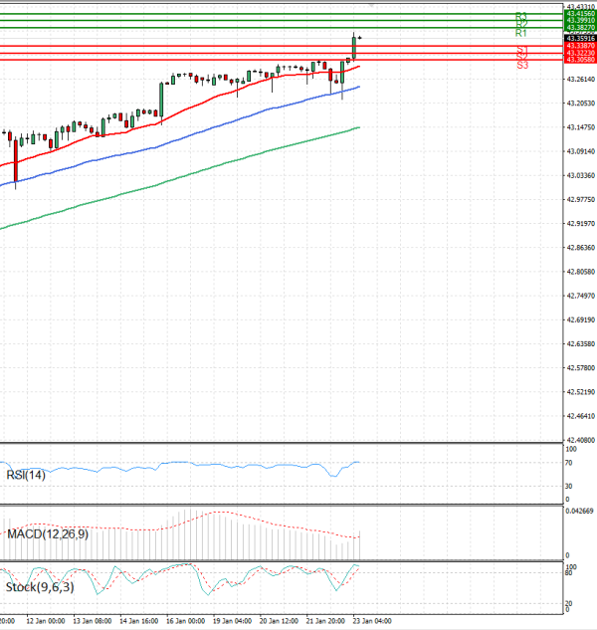Click the current price tag 43.35916
This screenshot has width=597, height=630.
click(578, 38)
